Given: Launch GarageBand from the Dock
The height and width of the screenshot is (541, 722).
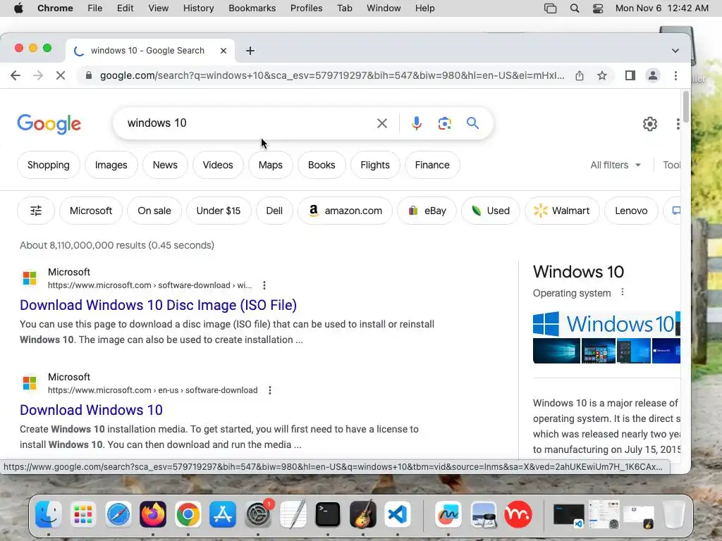Looking at the screenshot, I should click(x=363, y=514).
